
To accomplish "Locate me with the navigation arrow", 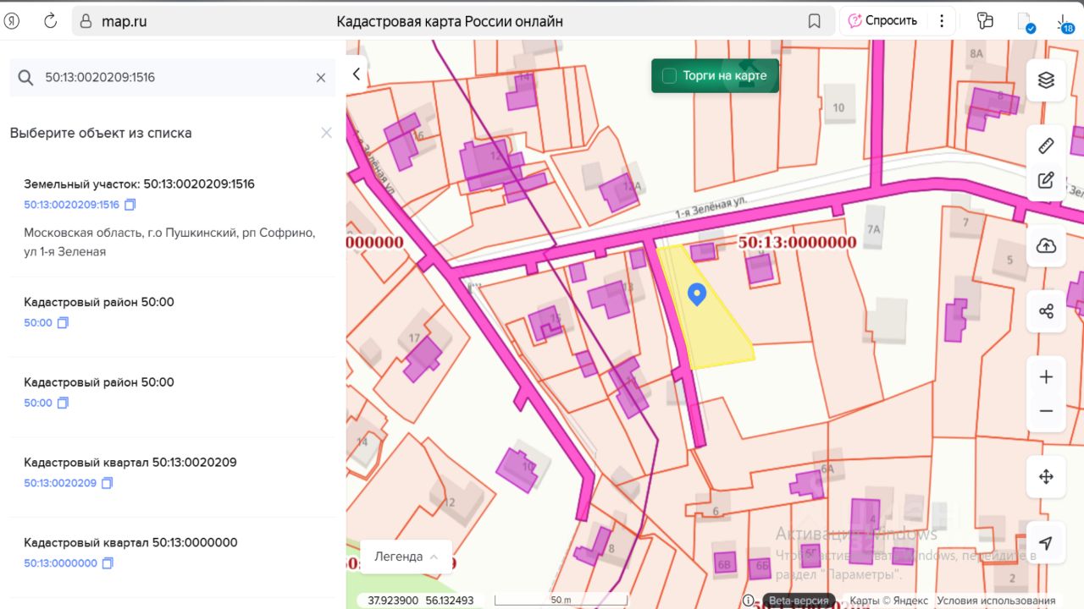I will (1046, 543).
